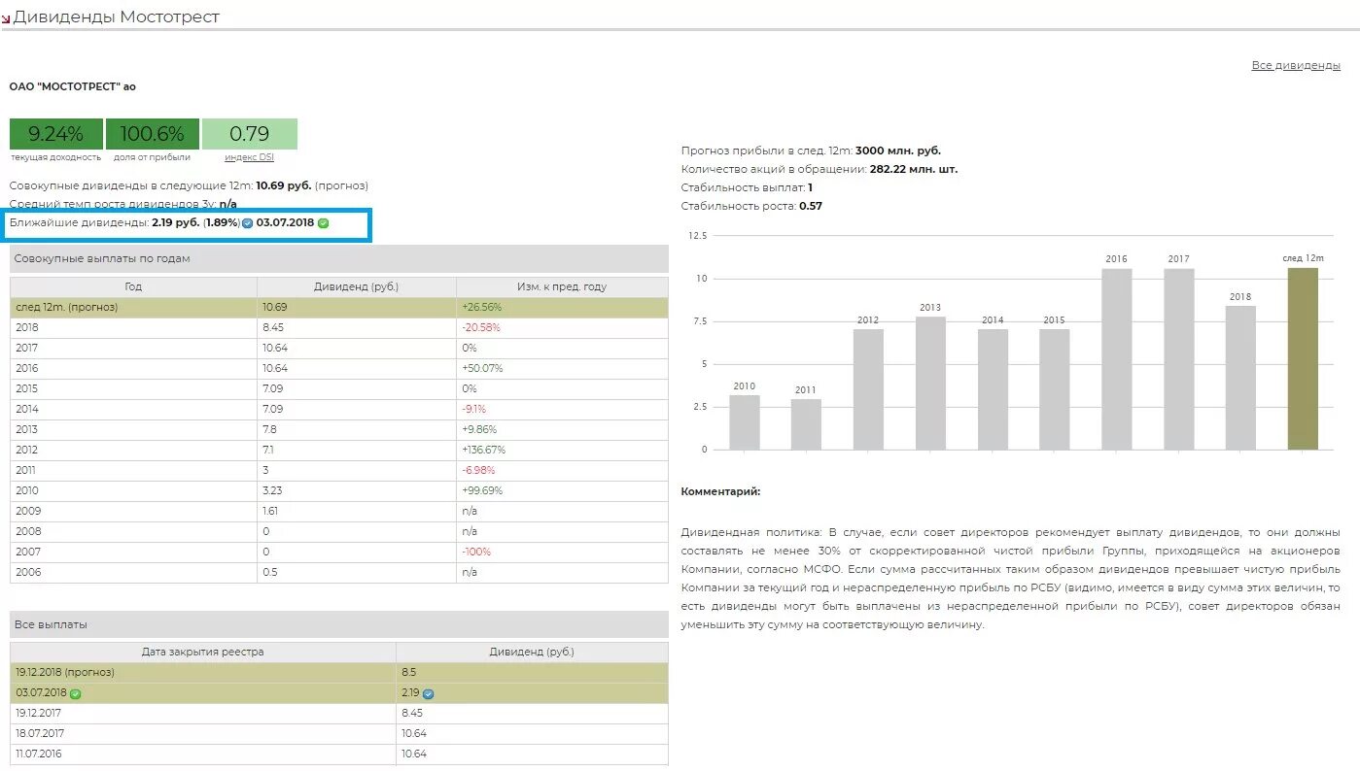
Task: Click the след 12m olive bar in the chart
Action: 1303,358
